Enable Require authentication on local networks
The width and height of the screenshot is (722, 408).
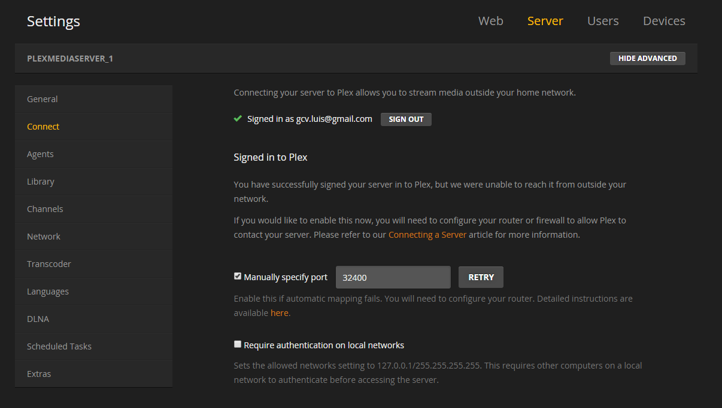click(238, 345)
